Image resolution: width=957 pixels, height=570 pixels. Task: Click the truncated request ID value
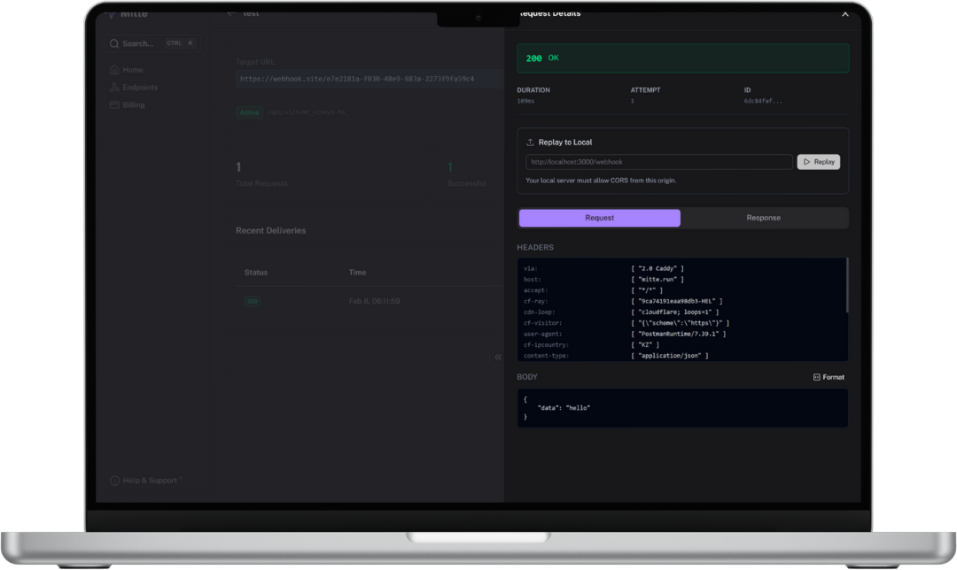point(763,101)
